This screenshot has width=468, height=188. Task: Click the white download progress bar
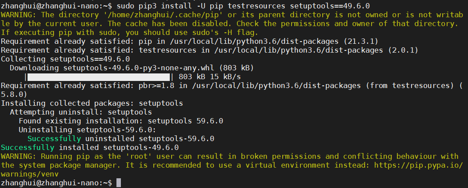(x=99, y=77)
